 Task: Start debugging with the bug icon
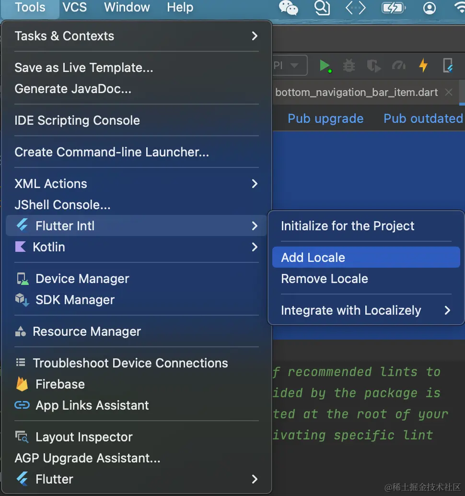coord(349,66)
